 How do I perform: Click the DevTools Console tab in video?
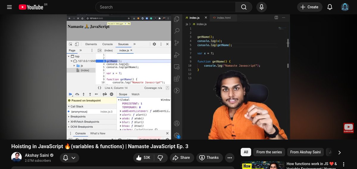coord(107,44)
